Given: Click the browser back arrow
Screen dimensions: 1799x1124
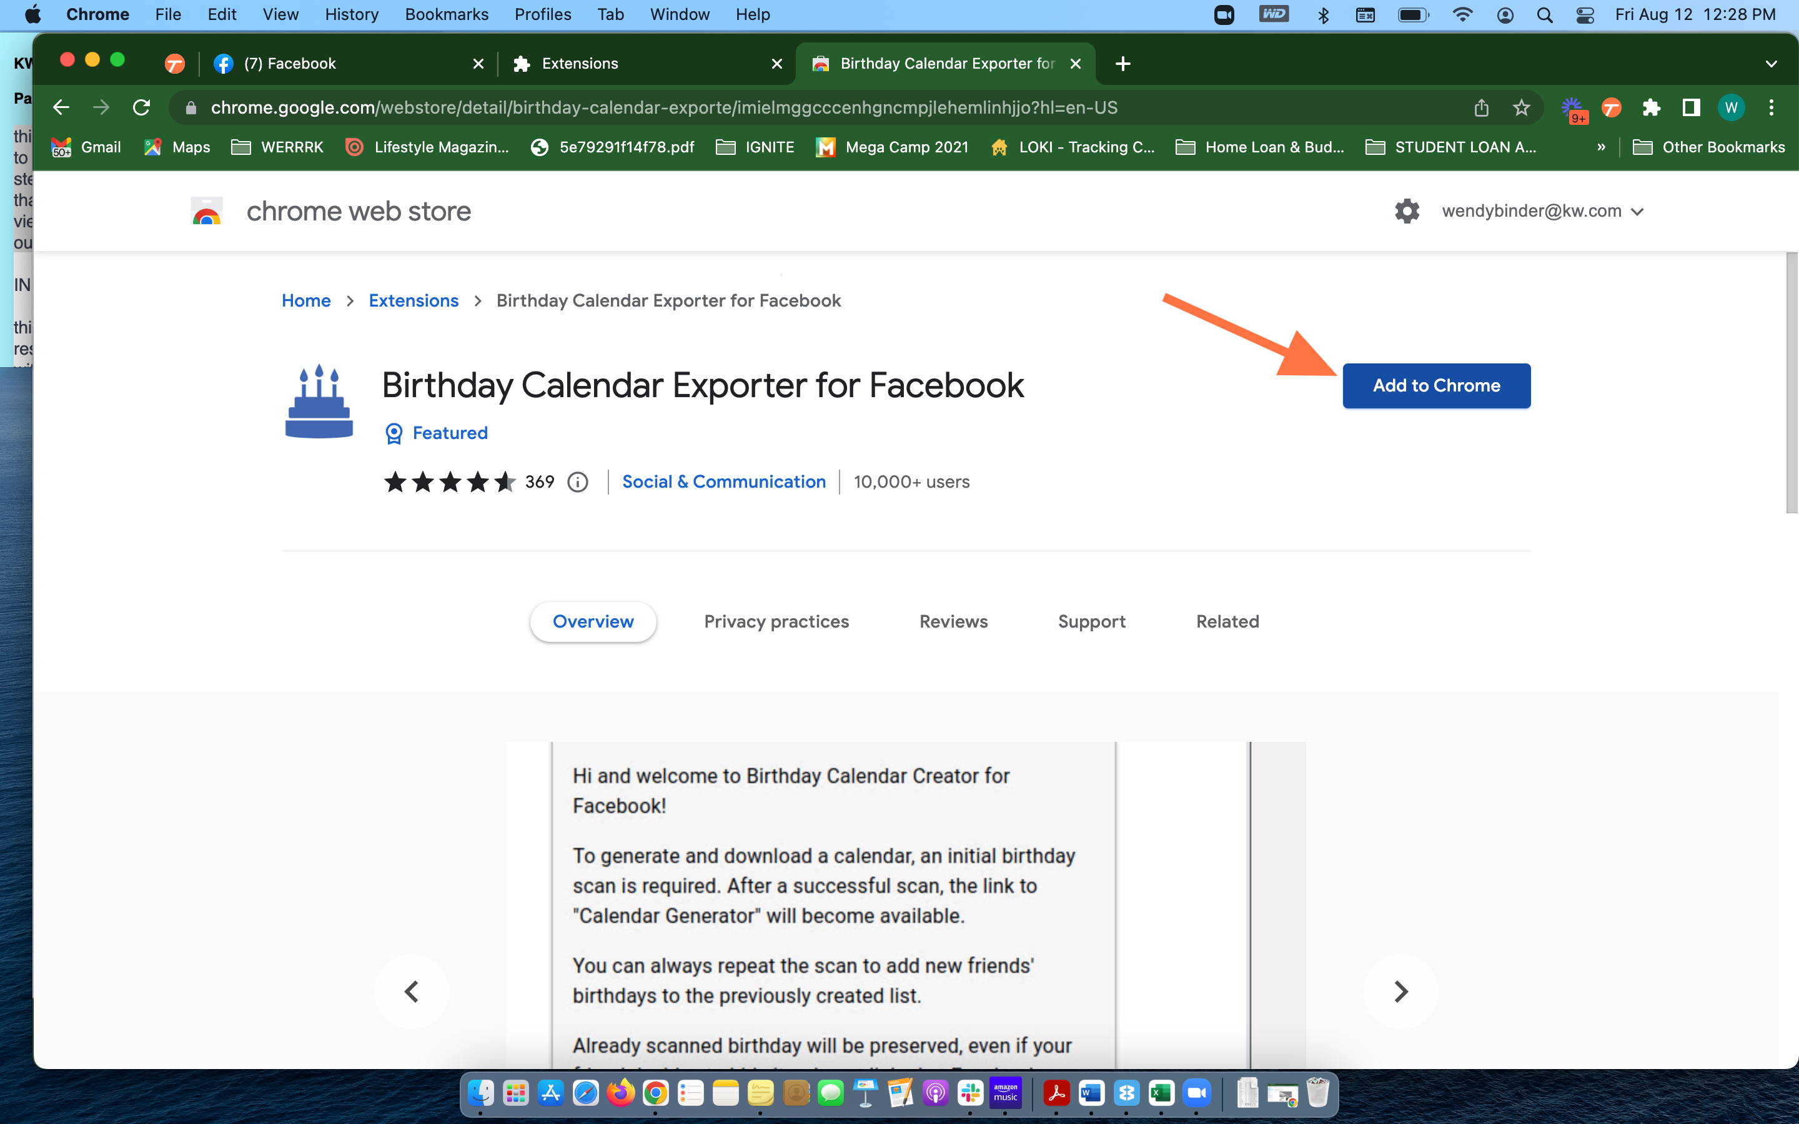Looking at the screenshot, I should point(61,108).
